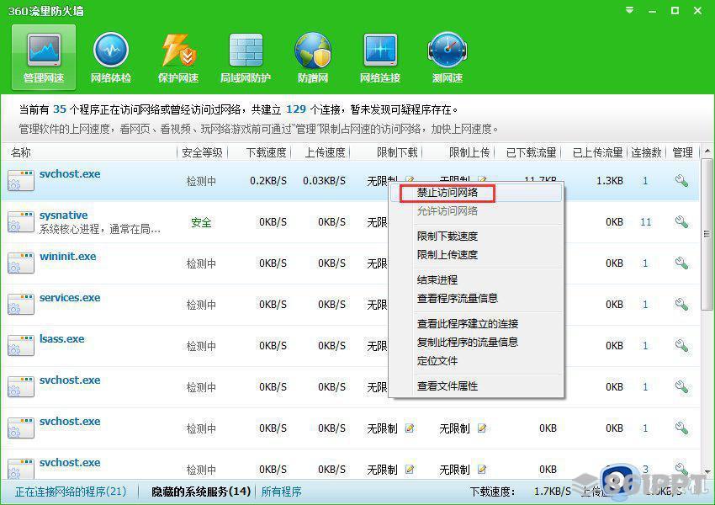This screenshot has height=505, width=715.
Task: Click the process icon beside lsass.exe
Action: 21,345
